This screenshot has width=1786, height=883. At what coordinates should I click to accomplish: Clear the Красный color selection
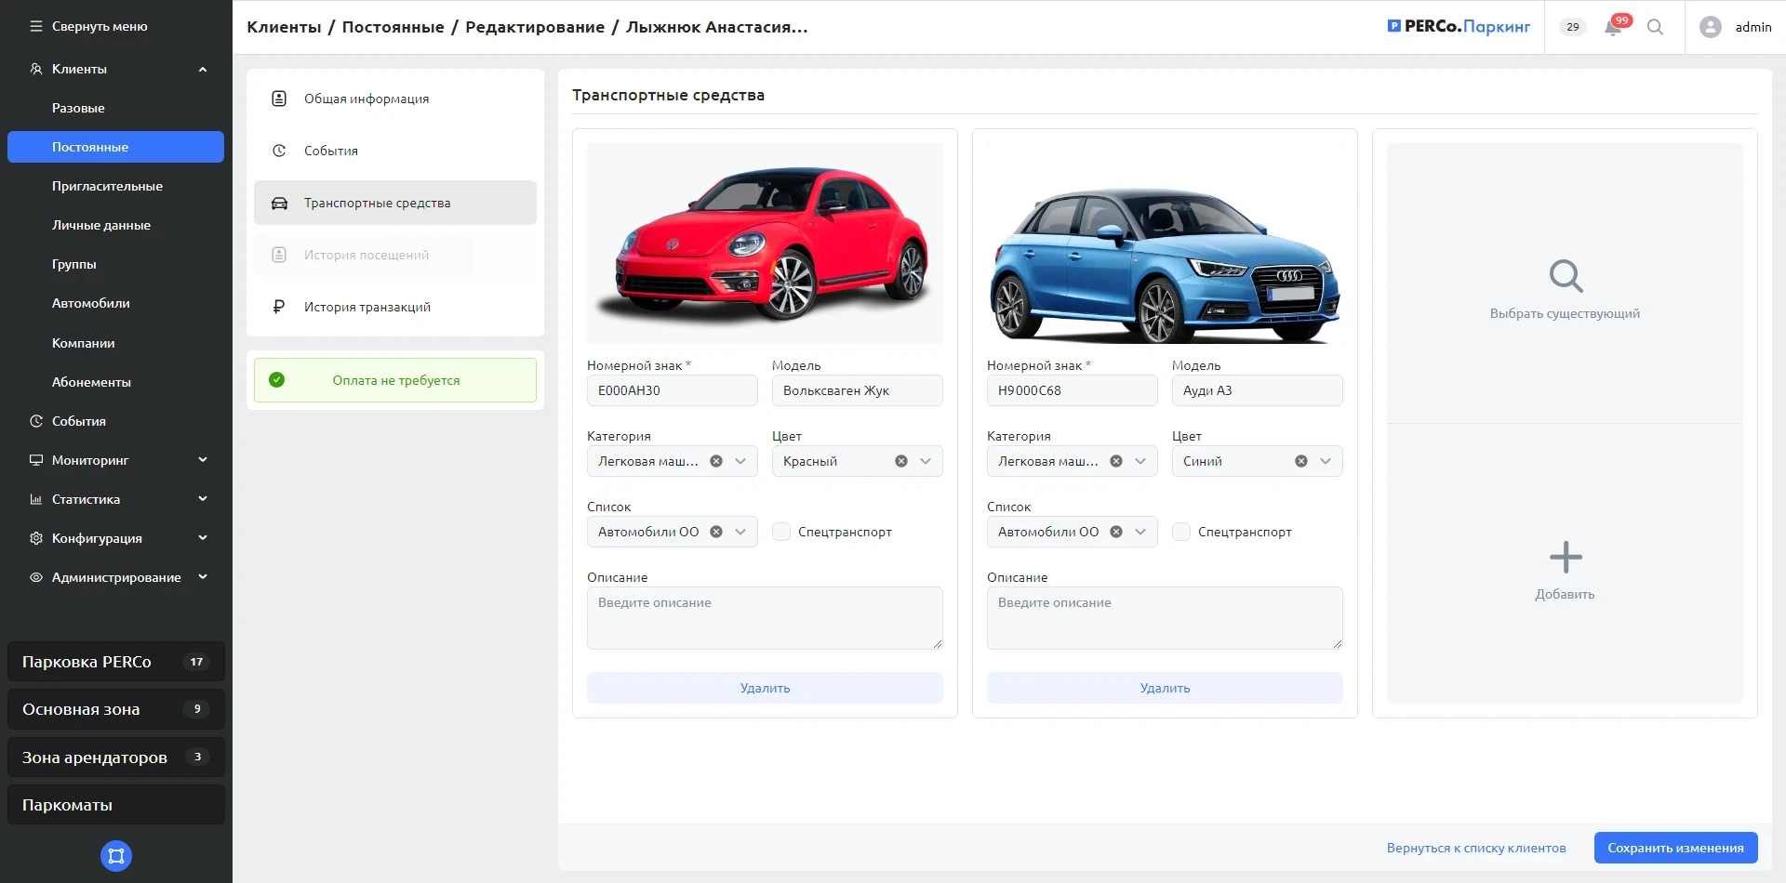point(900,461)
